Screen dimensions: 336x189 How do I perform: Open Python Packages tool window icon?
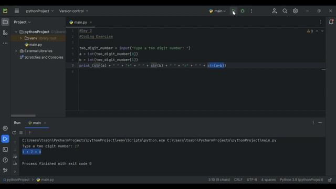(x=5, y=128)
